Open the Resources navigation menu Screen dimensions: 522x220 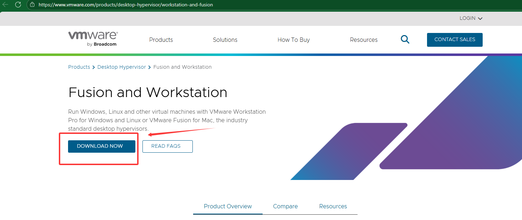point(364,40)
